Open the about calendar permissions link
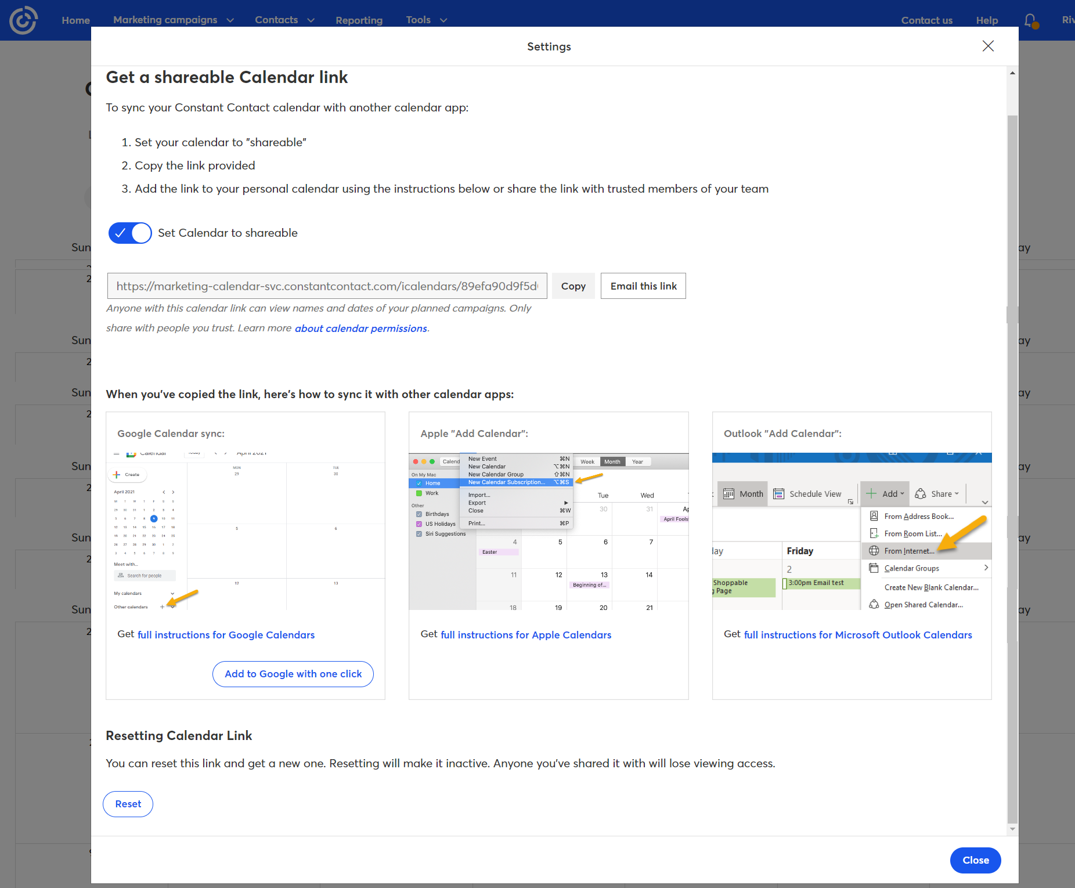1075x888 pixels. (360, 329)
